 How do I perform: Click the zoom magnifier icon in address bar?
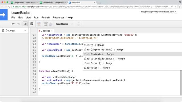click(172, 7)
